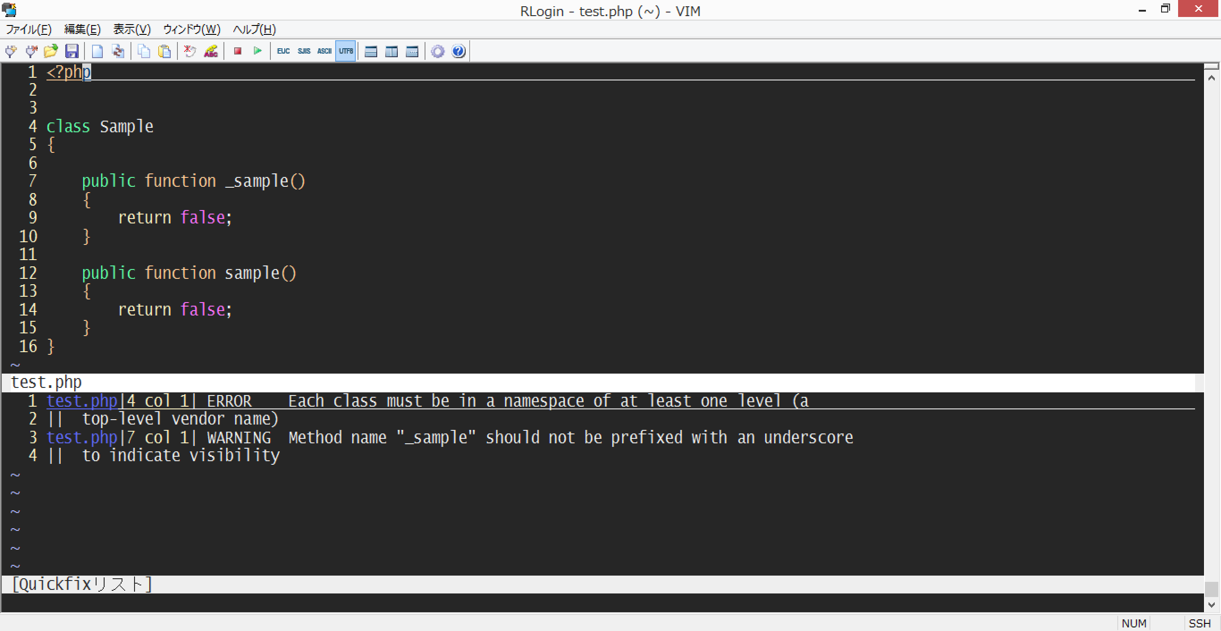Expand the ヘルプ(H) menu

coord(254,29)
